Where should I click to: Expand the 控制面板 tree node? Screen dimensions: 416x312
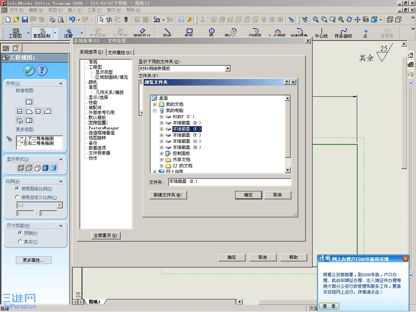coord(161,153)
